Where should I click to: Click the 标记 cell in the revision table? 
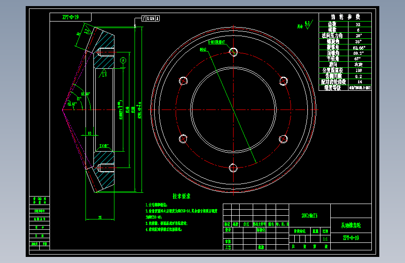point(227,224)
